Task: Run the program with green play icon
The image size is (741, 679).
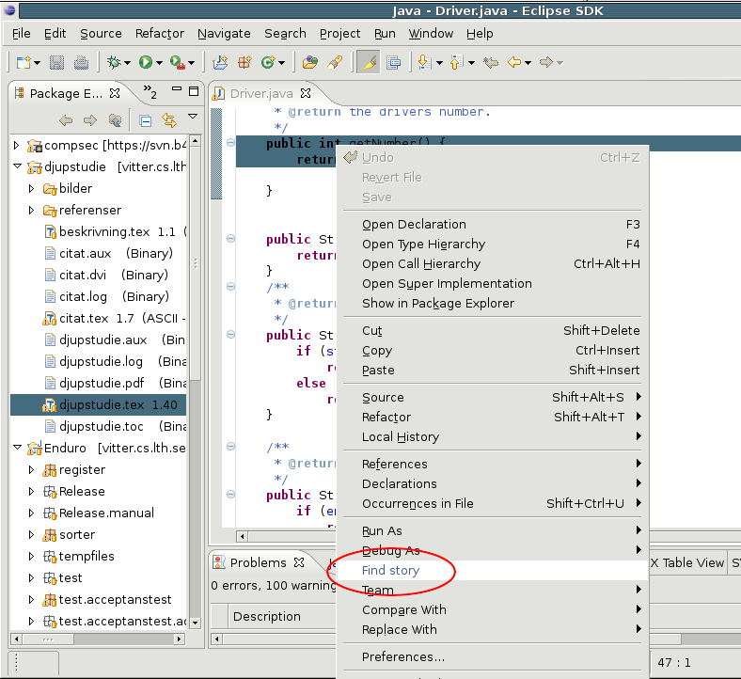Action: (x=146, y=62)
